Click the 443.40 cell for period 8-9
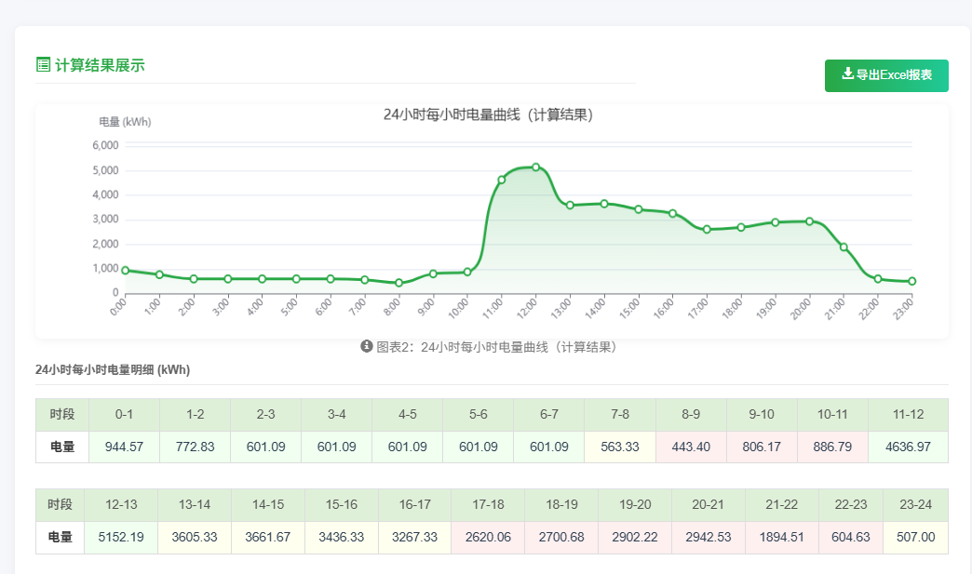The height and width of the screenshot is (574, 972). point(691,447)
